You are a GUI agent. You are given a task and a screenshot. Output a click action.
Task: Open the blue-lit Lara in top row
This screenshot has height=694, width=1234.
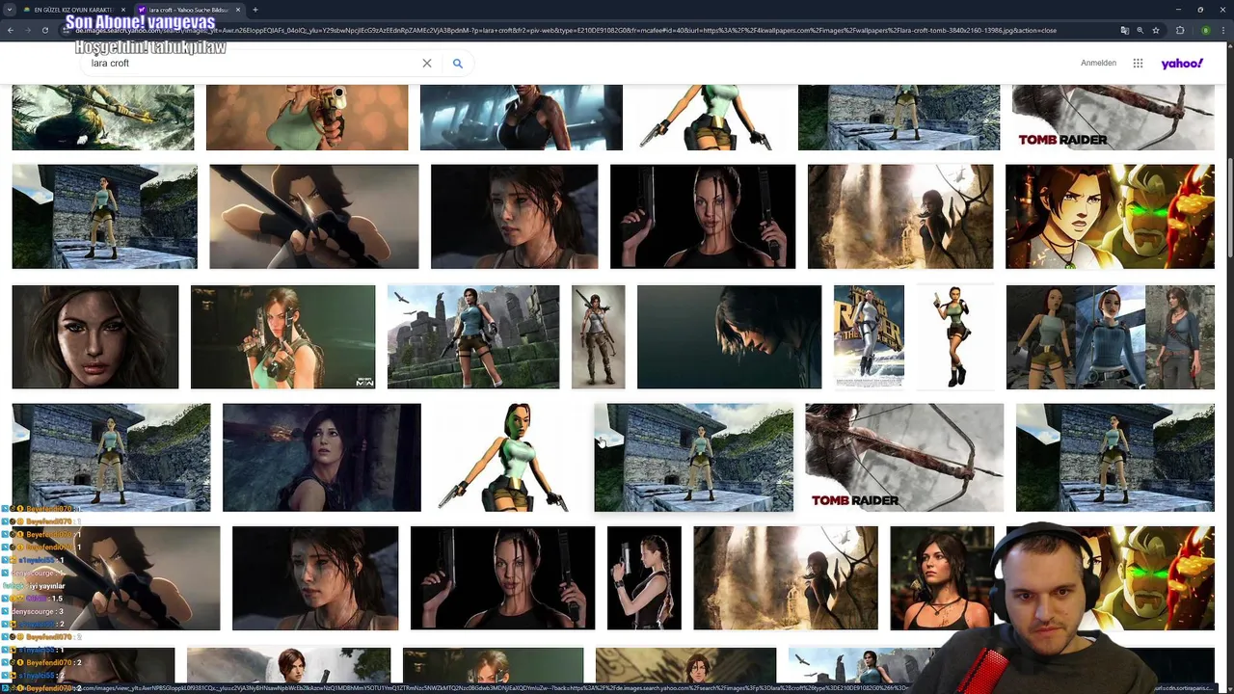point(521,118)
